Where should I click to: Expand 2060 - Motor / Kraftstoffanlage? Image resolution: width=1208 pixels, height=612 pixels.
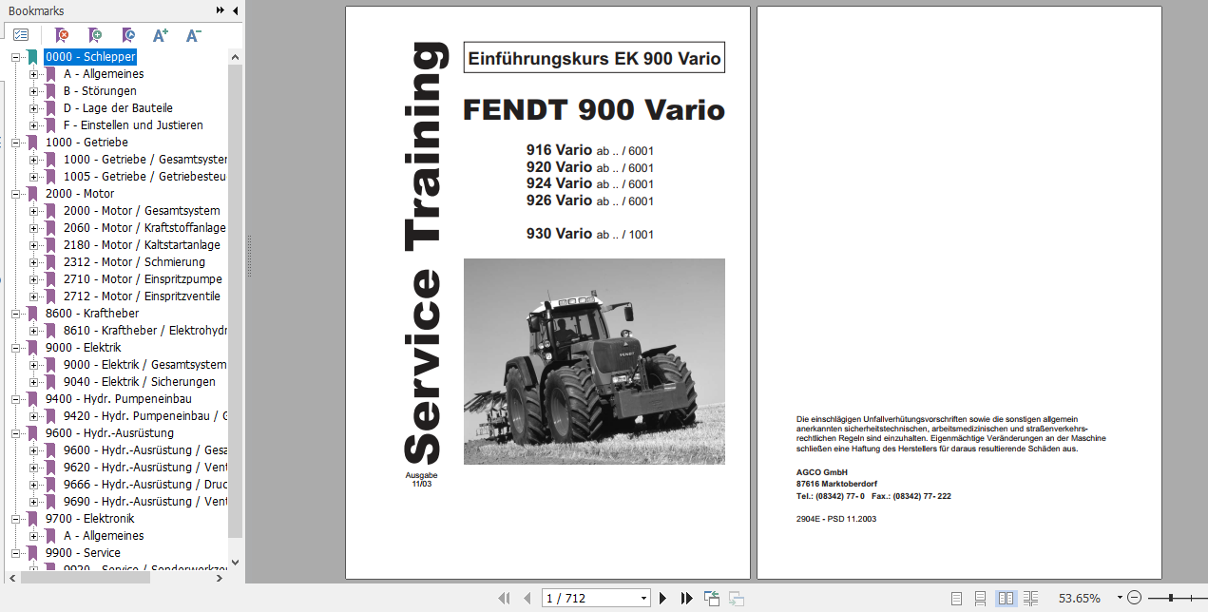34,228
